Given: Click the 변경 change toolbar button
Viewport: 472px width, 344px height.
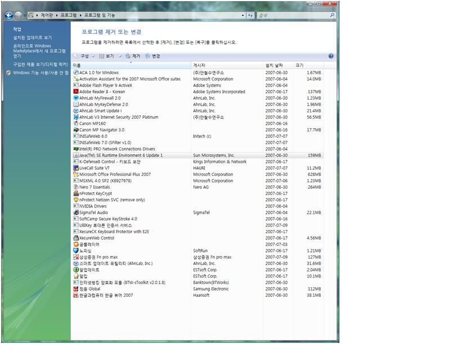Looking at the screenshot, I should [x=152, y=56].
